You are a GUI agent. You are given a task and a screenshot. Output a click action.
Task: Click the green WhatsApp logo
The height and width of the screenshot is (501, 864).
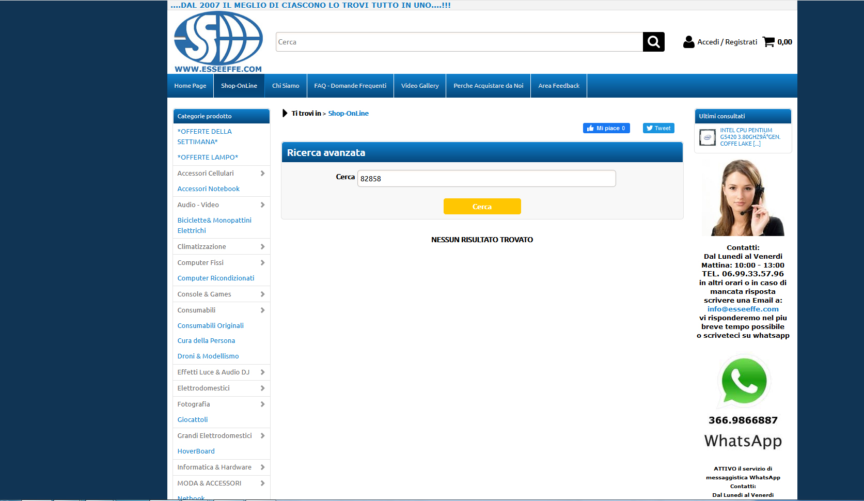[x=744, y=381]
